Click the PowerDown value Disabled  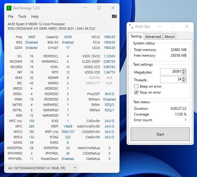tap(68, 159)
